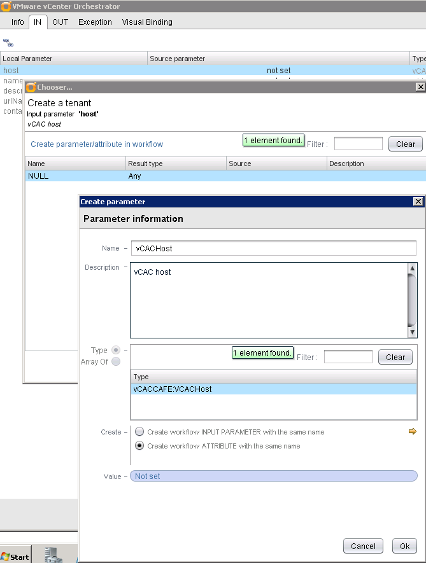Click Clear button in Chooser dialog
The image size is (426, 563).
[x=406, y=144]
